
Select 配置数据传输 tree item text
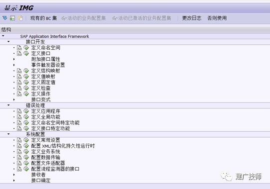click(45, 157)
